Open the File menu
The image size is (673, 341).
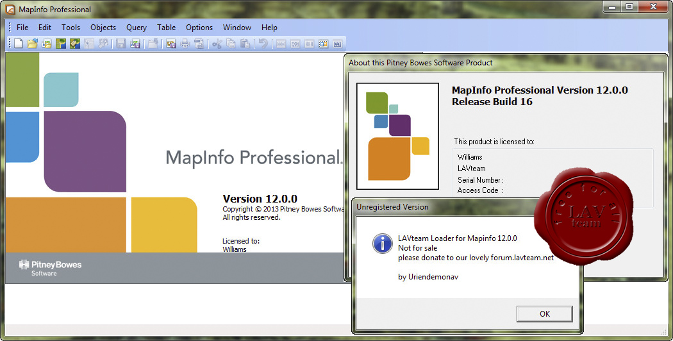(x=22, y=27)
